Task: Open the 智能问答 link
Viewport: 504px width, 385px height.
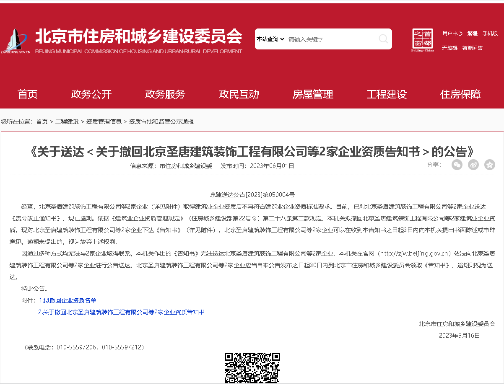Action: coord(473,48)
